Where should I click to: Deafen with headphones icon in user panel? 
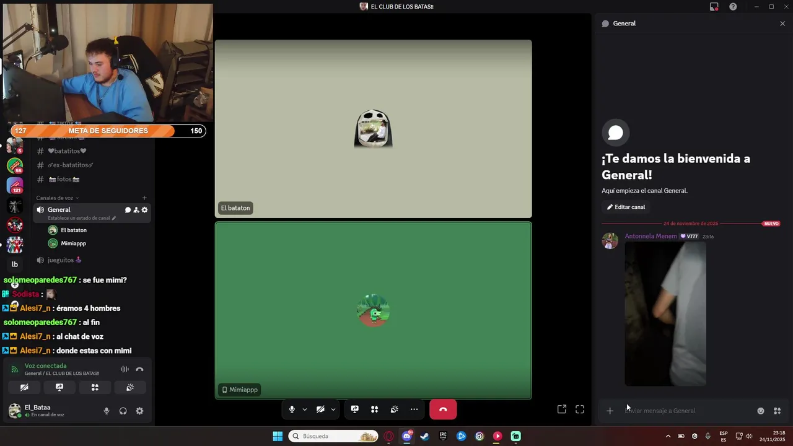point(123,411)
